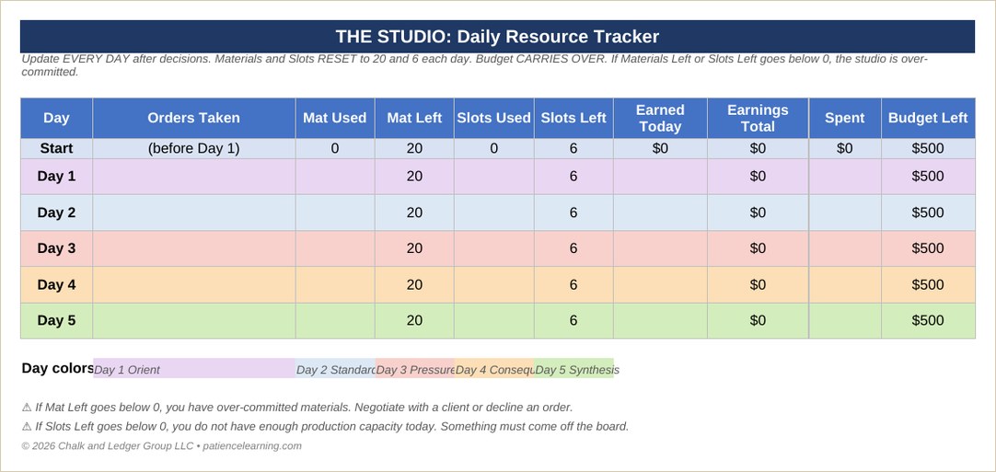996x472 pixels.
Task: Click the Day 1 Orders Taken cell
Action: pyautogui.click(x=193, y=177)
